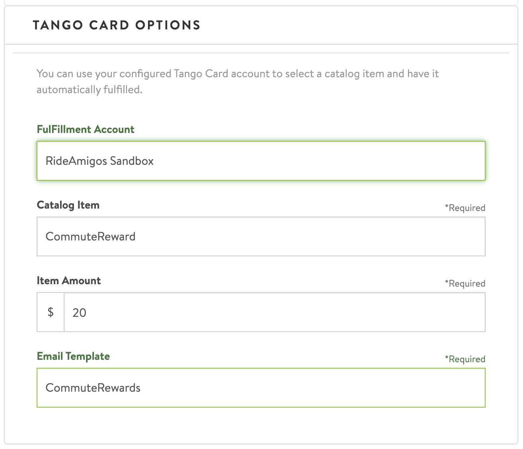The width and height of the screenshot is (523, 449).
Task: Open the Fulfillment Account dropdown
Action: point(261,161)
